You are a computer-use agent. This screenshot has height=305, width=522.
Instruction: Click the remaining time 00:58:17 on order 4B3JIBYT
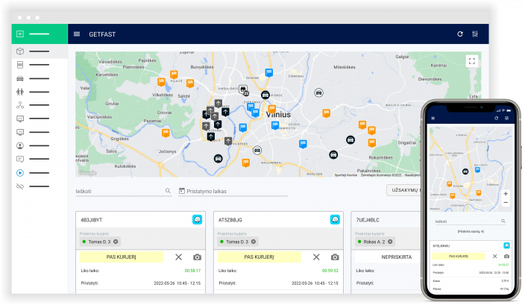(x=192, y=271)
